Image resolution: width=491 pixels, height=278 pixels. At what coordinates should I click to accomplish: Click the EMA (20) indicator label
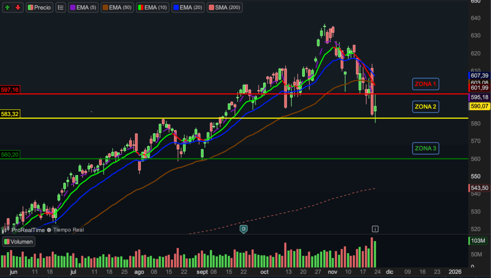tap(188, 7)
